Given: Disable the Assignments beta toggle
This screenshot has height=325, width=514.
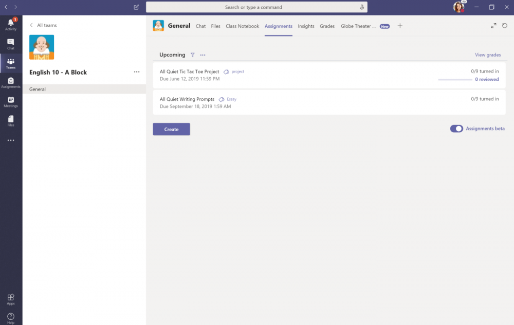Looking at the screenshot, I should [456, 129].
